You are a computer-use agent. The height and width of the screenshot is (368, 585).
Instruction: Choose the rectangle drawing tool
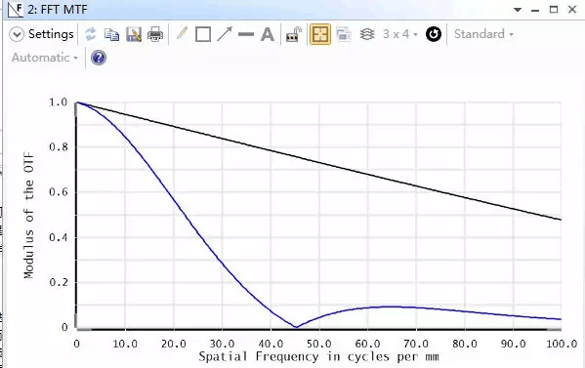[203, 34]
